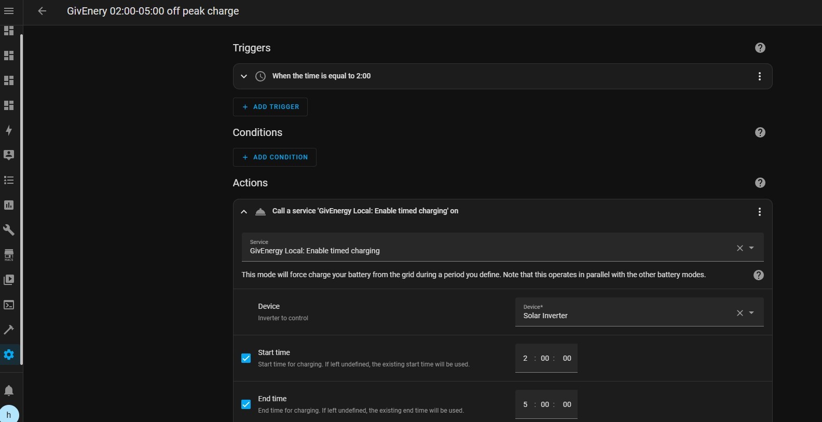
Task: Open the Logbook list sidebar icon
Action: (9, 180)
